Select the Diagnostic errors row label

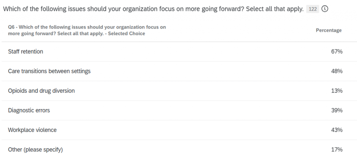click(x=29, y=111)
